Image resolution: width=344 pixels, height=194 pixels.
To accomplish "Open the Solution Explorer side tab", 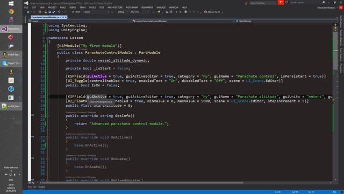I will click(341, 38).
